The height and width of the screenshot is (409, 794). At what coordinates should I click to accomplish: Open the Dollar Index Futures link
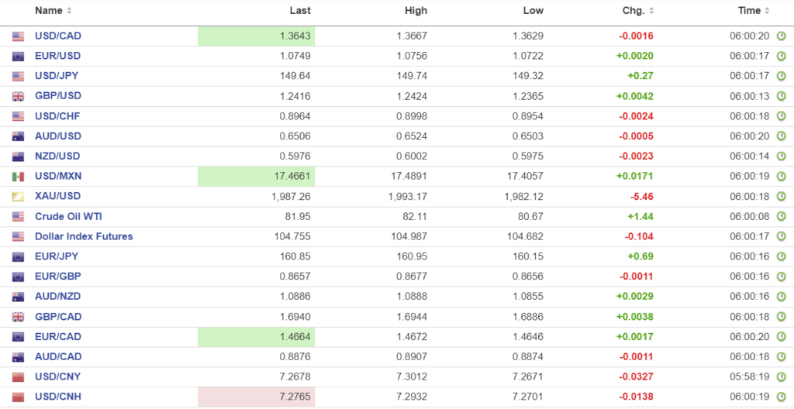pos(84,236)
